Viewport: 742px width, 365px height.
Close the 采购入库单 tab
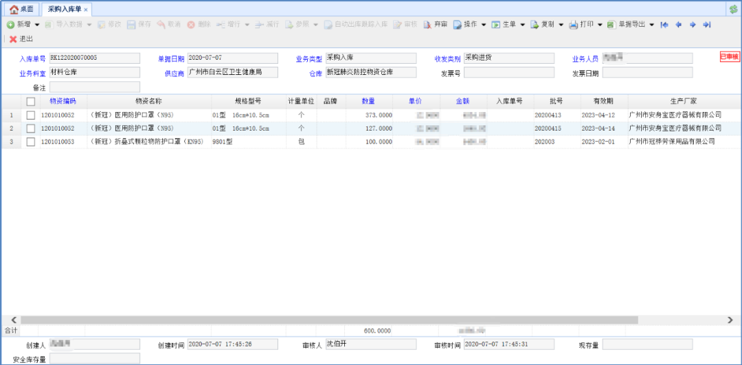coord(86,10)
